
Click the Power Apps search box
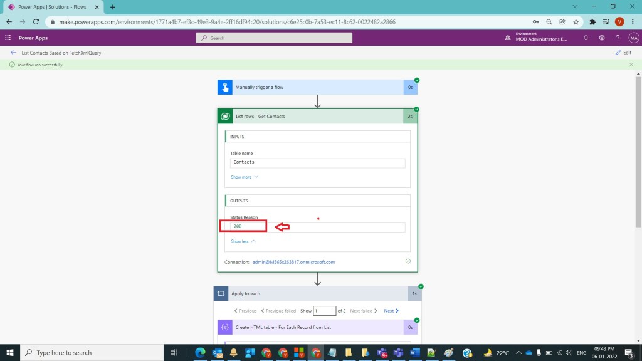[x=274, y=38]
